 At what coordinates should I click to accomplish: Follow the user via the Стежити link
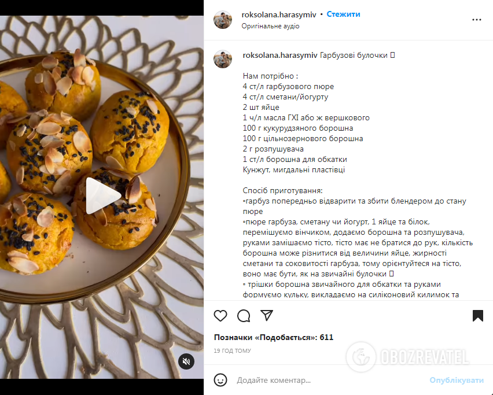(x=343, y=14)
